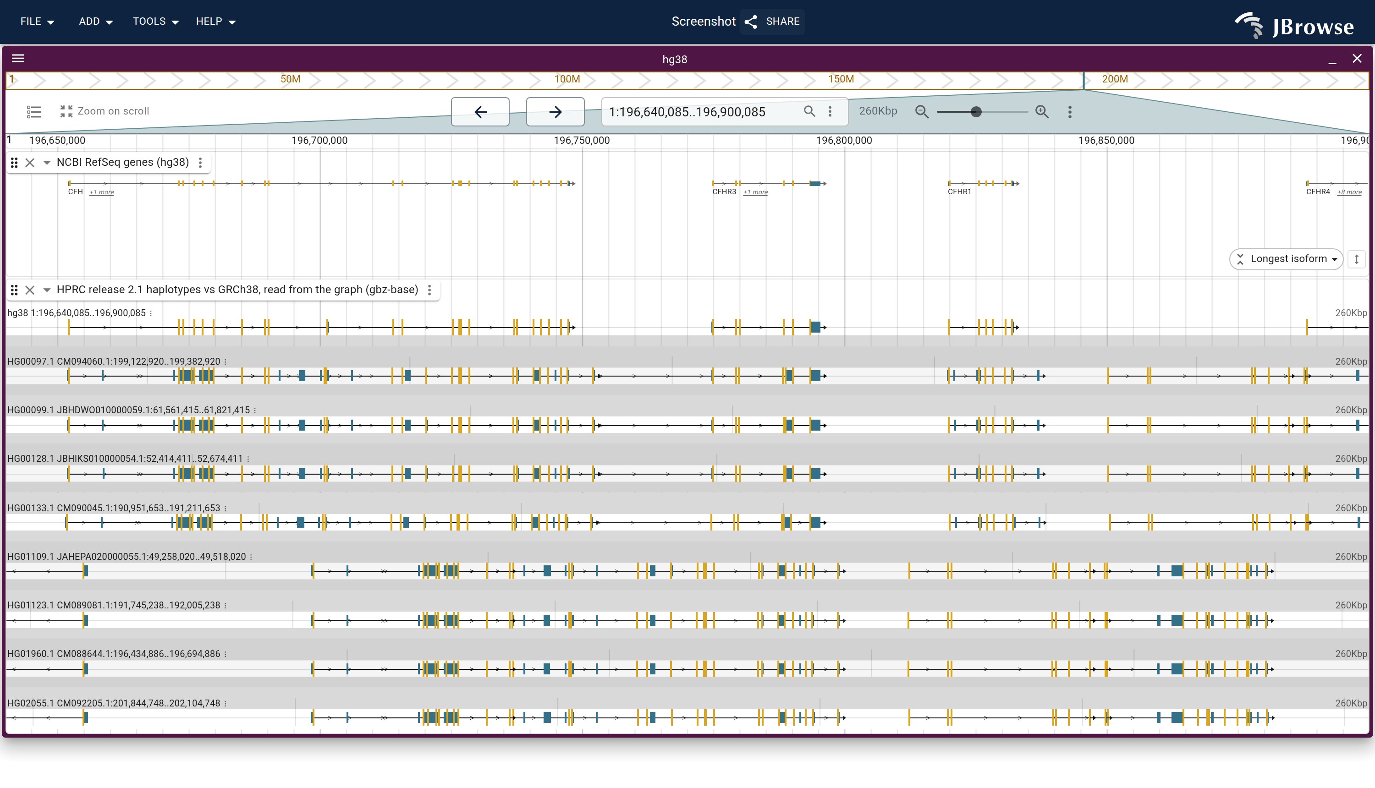Open the view hamburger menu

[18, 59]
